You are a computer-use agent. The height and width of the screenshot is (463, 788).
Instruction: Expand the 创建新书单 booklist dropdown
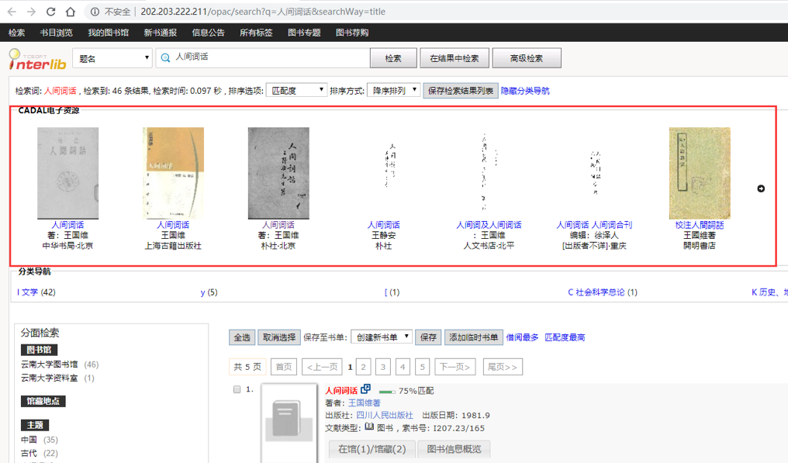[x=381, y=337]
